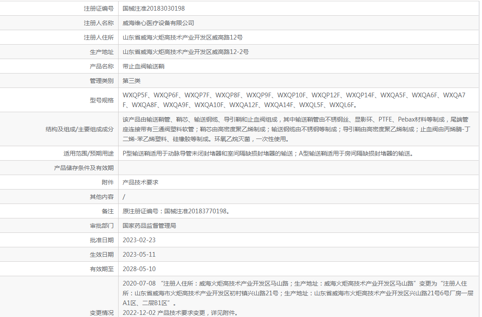Click the 生效日期 label

102,255
